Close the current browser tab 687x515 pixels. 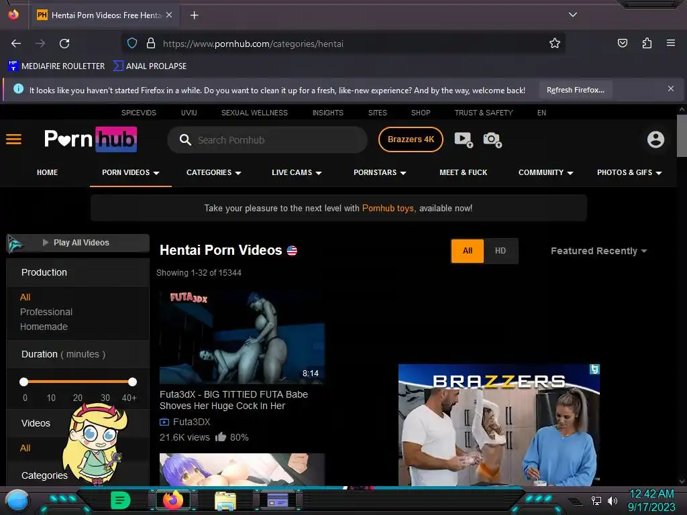pyautogui.click(x=169, y=15)
